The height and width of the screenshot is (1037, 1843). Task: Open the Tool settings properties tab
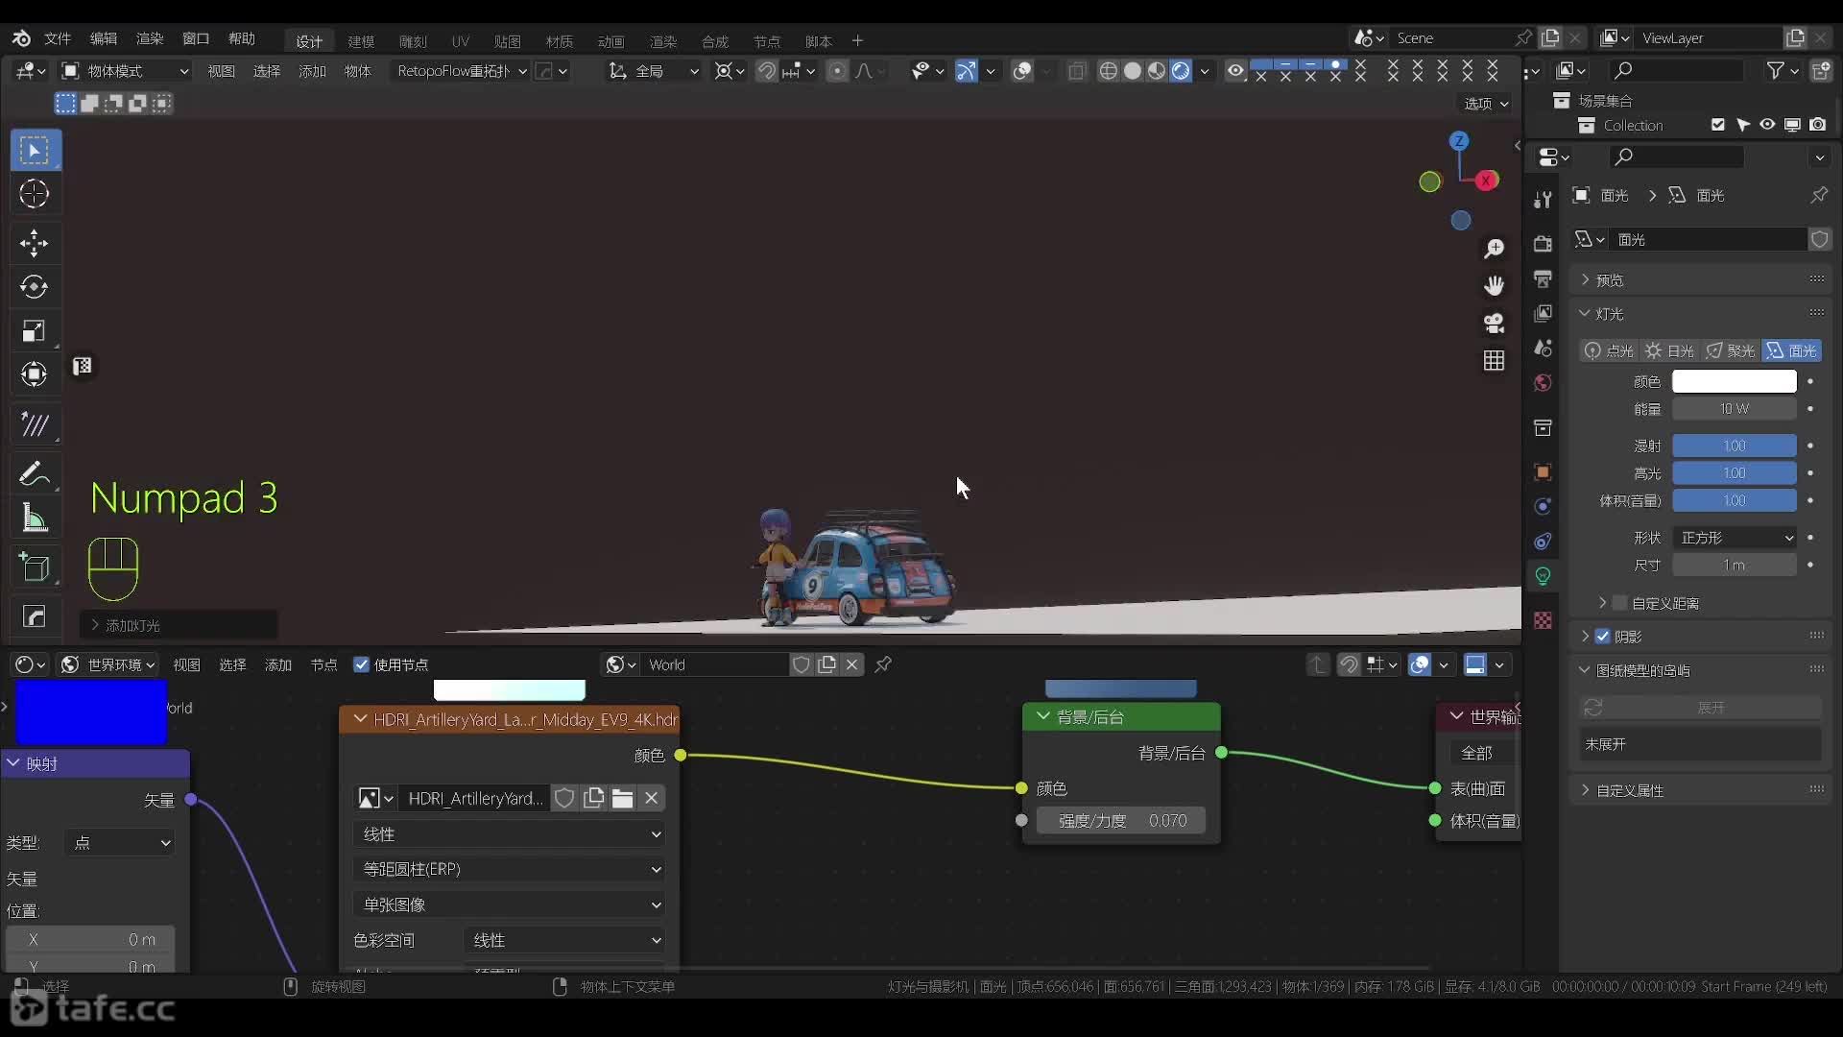point(1543,199)
